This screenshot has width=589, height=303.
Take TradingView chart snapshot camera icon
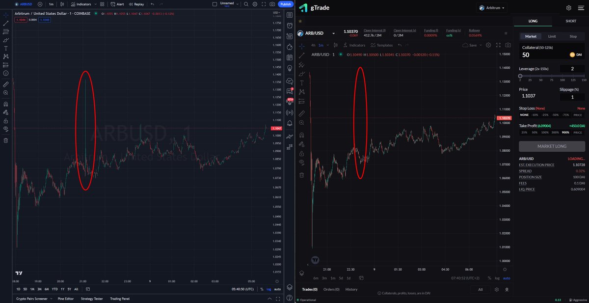tap(272, 4)
